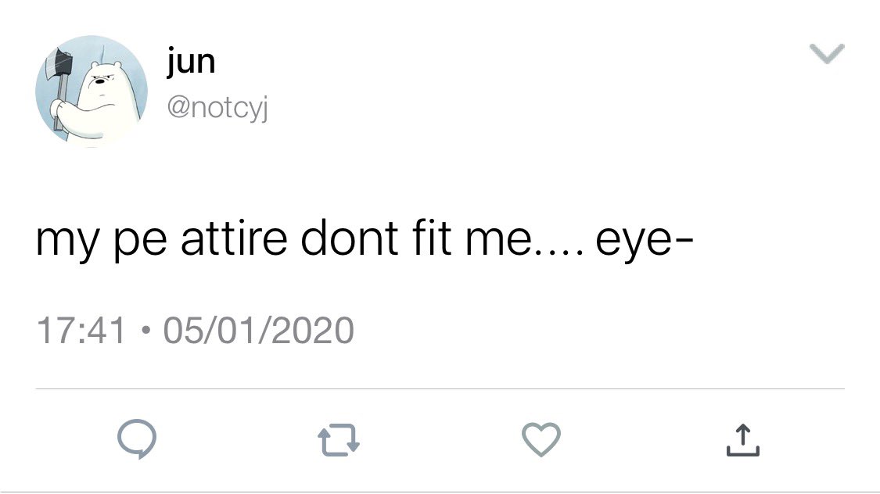Open the ice bear profile picture
The height and width of the screenshot is (494, 880).
[x=92, y=90]
